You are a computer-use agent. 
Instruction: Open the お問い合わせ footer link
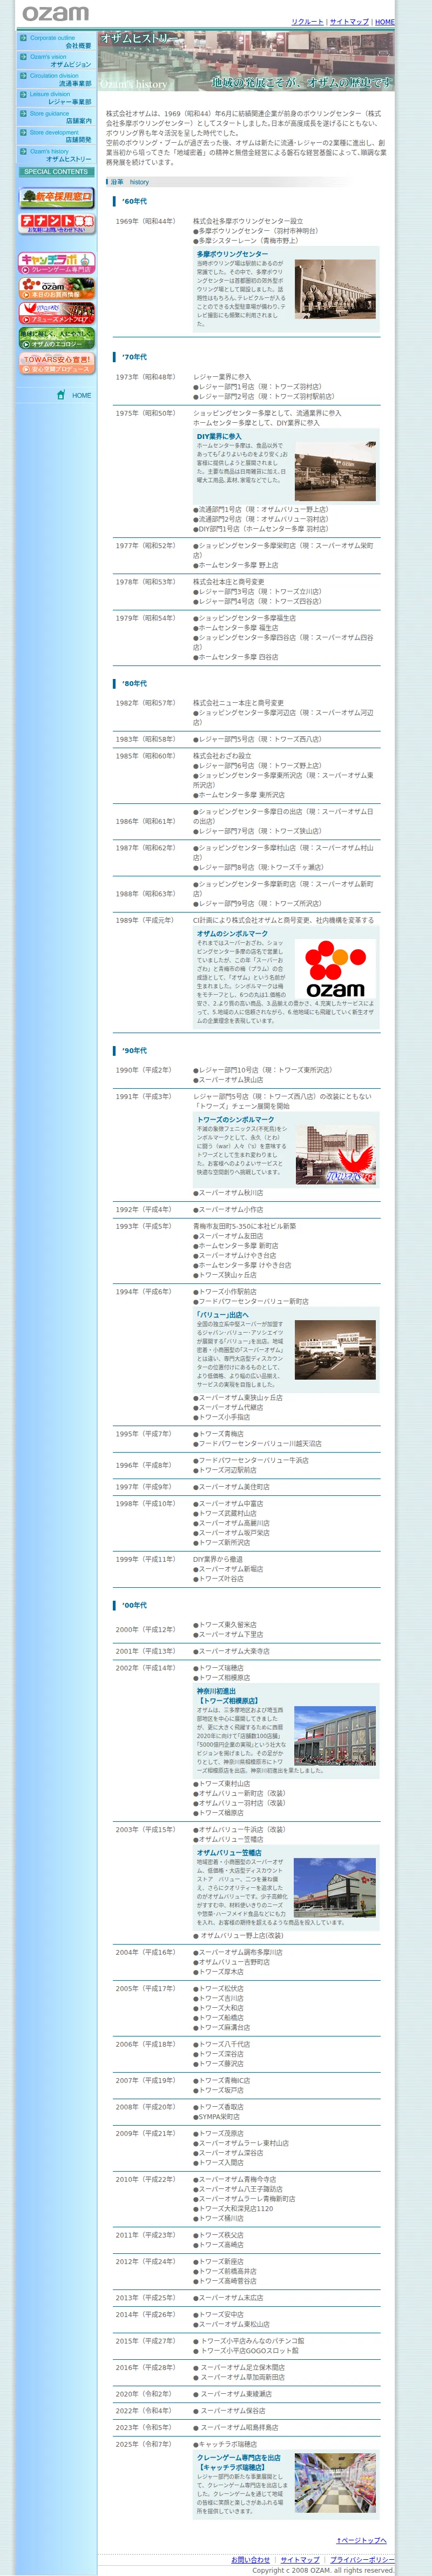(251, 2560)
